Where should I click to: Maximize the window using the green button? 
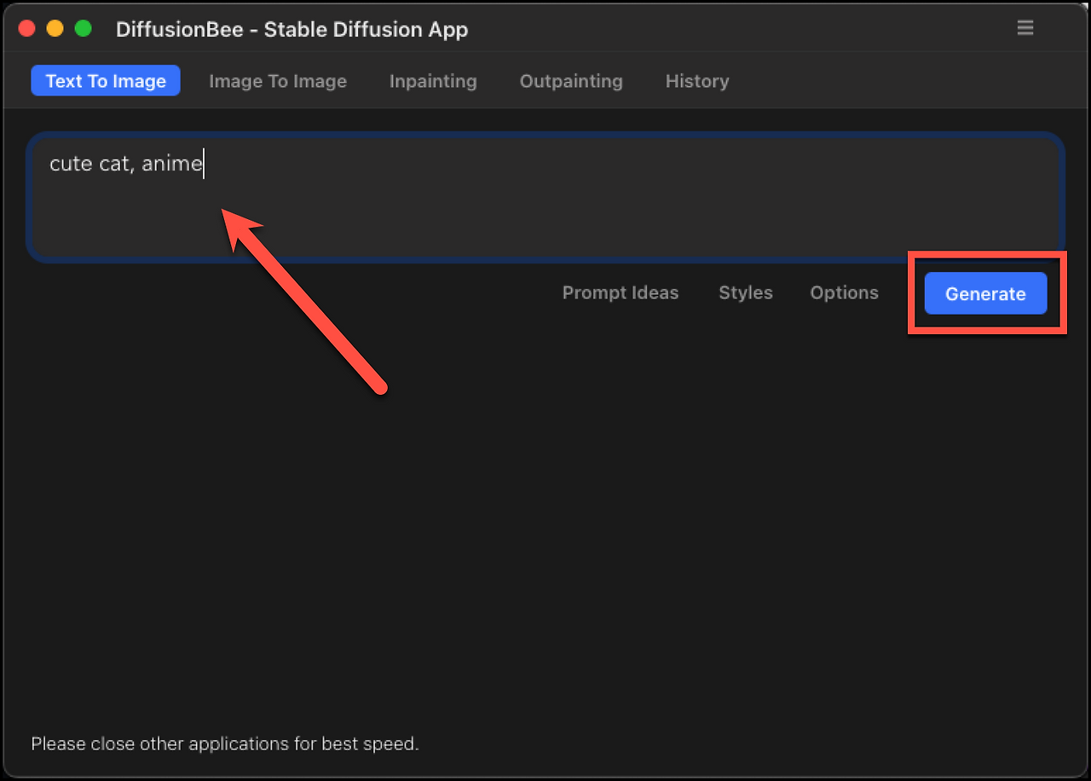click(83, 29)
